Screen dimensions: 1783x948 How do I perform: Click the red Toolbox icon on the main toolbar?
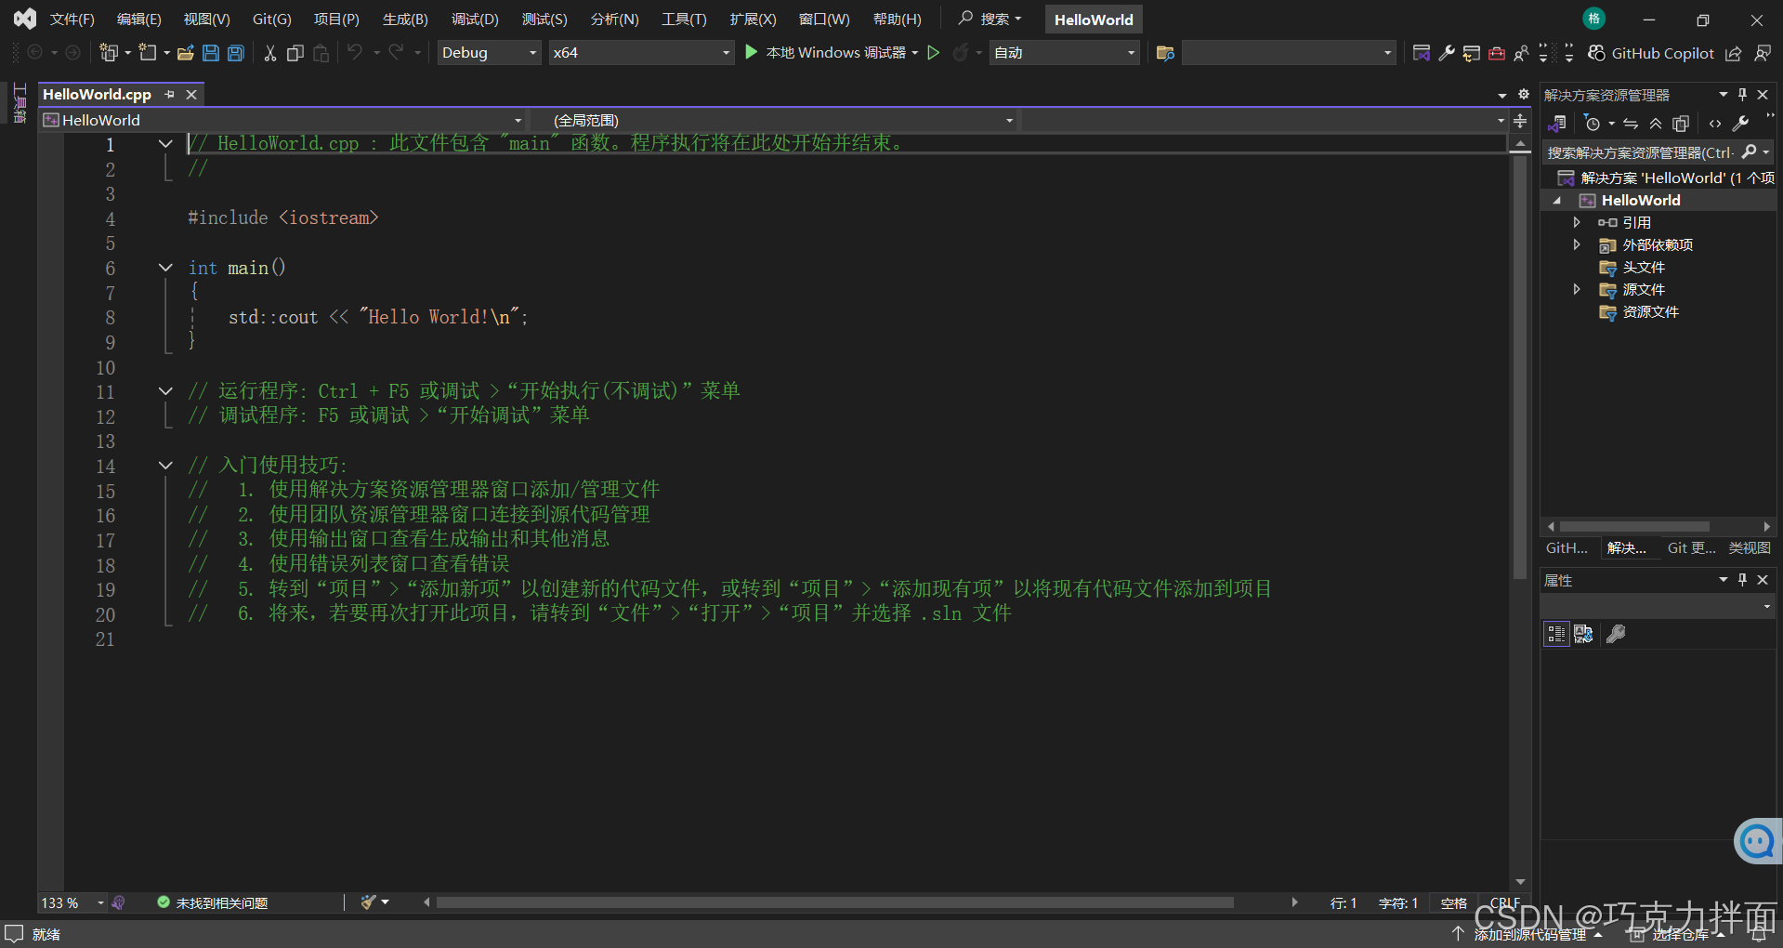(1496, 53)
